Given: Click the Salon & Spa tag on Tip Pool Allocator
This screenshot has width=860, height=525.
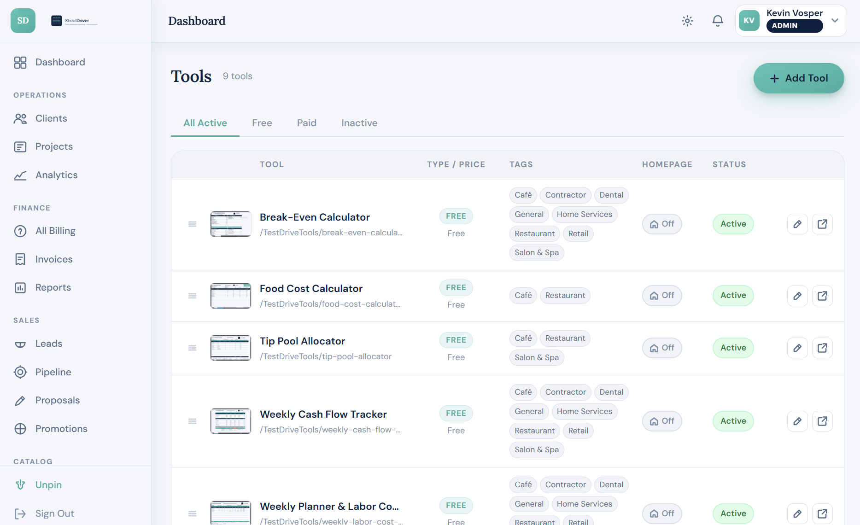Looking at the screenshot, I should pos(537,358).
